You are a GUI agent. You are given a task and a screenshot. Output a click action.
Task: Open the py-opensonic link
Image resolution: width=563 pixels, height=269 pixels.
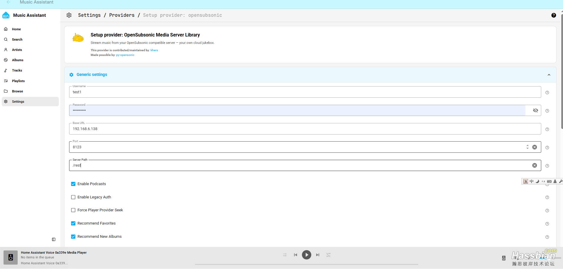(x=125, y=55)
